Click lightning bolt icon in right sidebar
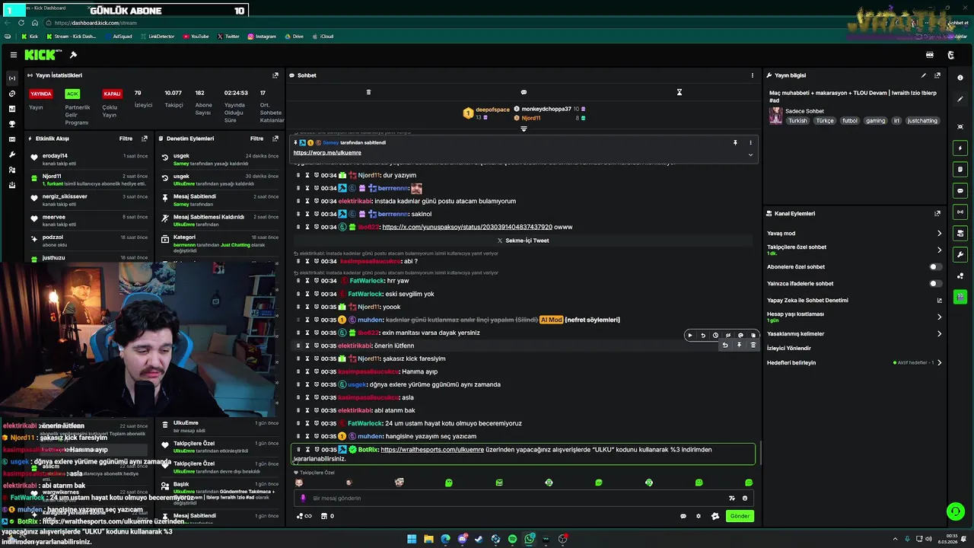This screenshot has width=974, height=548. [x=960, y=148]
